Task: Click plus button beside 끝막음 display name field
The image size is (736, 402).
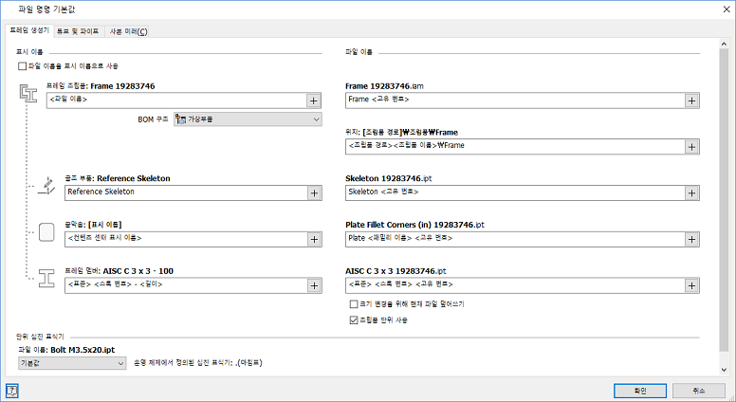Action: 313,238
